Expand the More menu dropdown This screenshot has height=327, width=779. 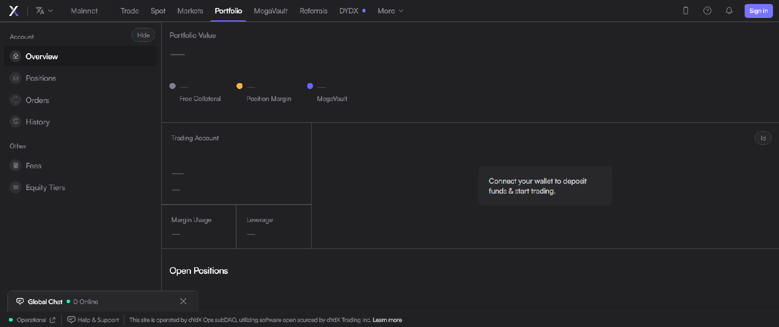tap(391, 11)
